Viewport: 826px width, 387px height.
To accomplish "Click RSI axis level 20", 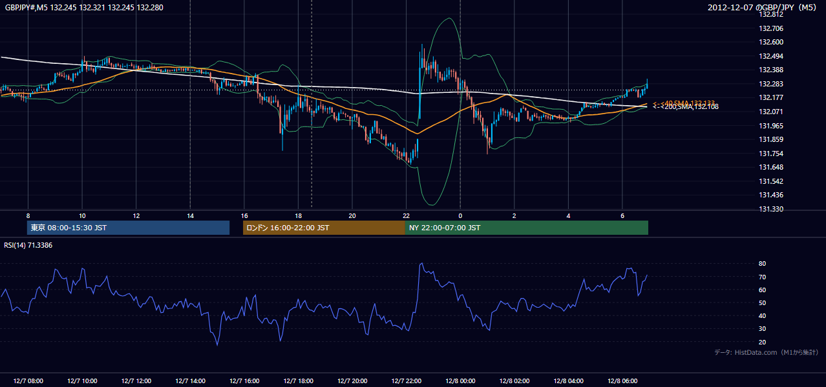I will tap(763, 342).
